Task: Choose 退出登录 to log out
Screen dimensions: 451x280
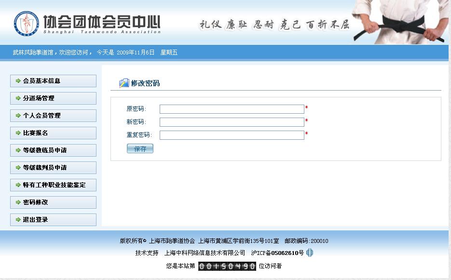Action: point(53,220)
